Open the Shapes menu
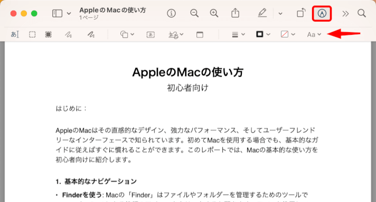The height and width of the screenshot is (202, 376). [127, 34]
